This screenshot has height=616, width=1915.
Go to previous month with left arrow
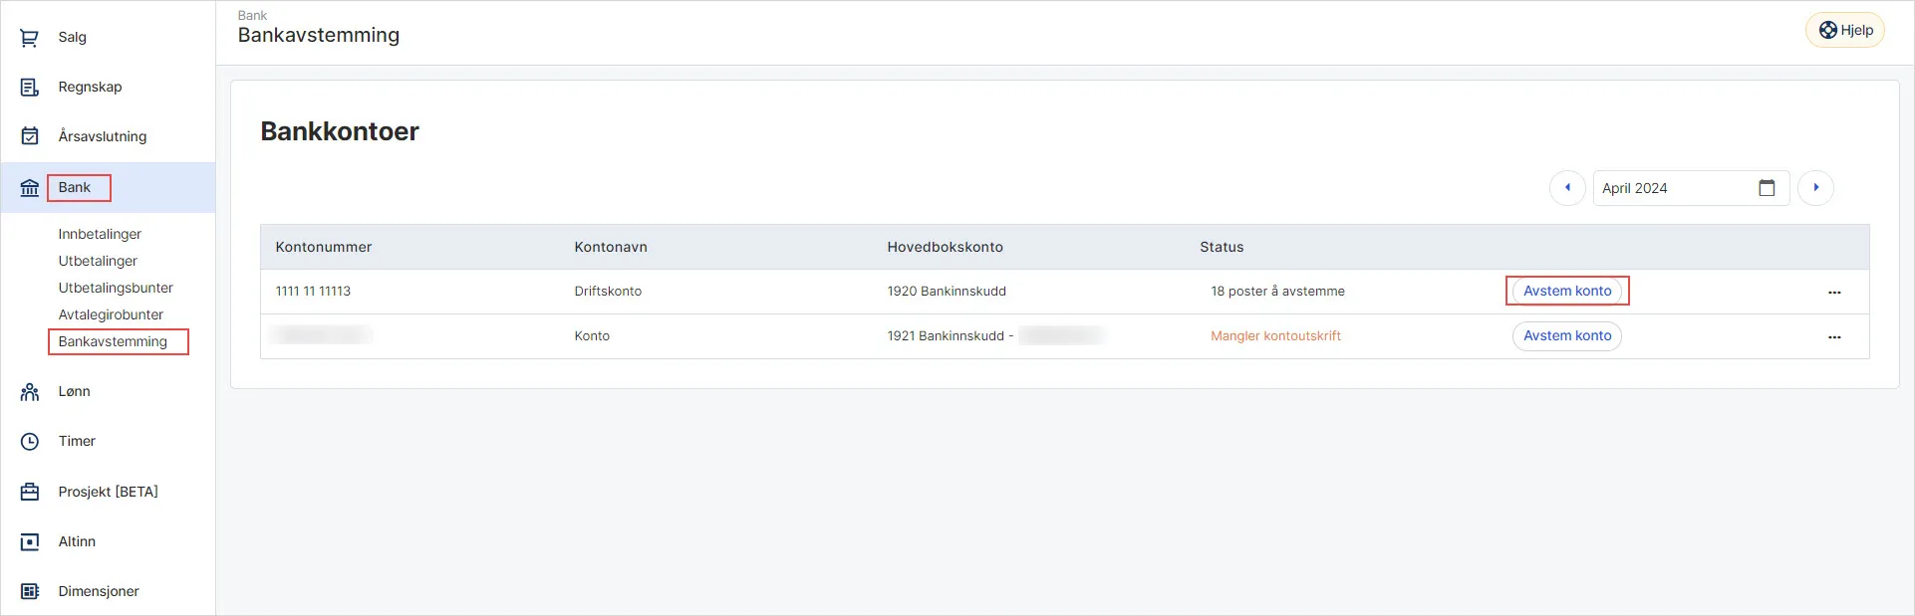(1567, 188)
